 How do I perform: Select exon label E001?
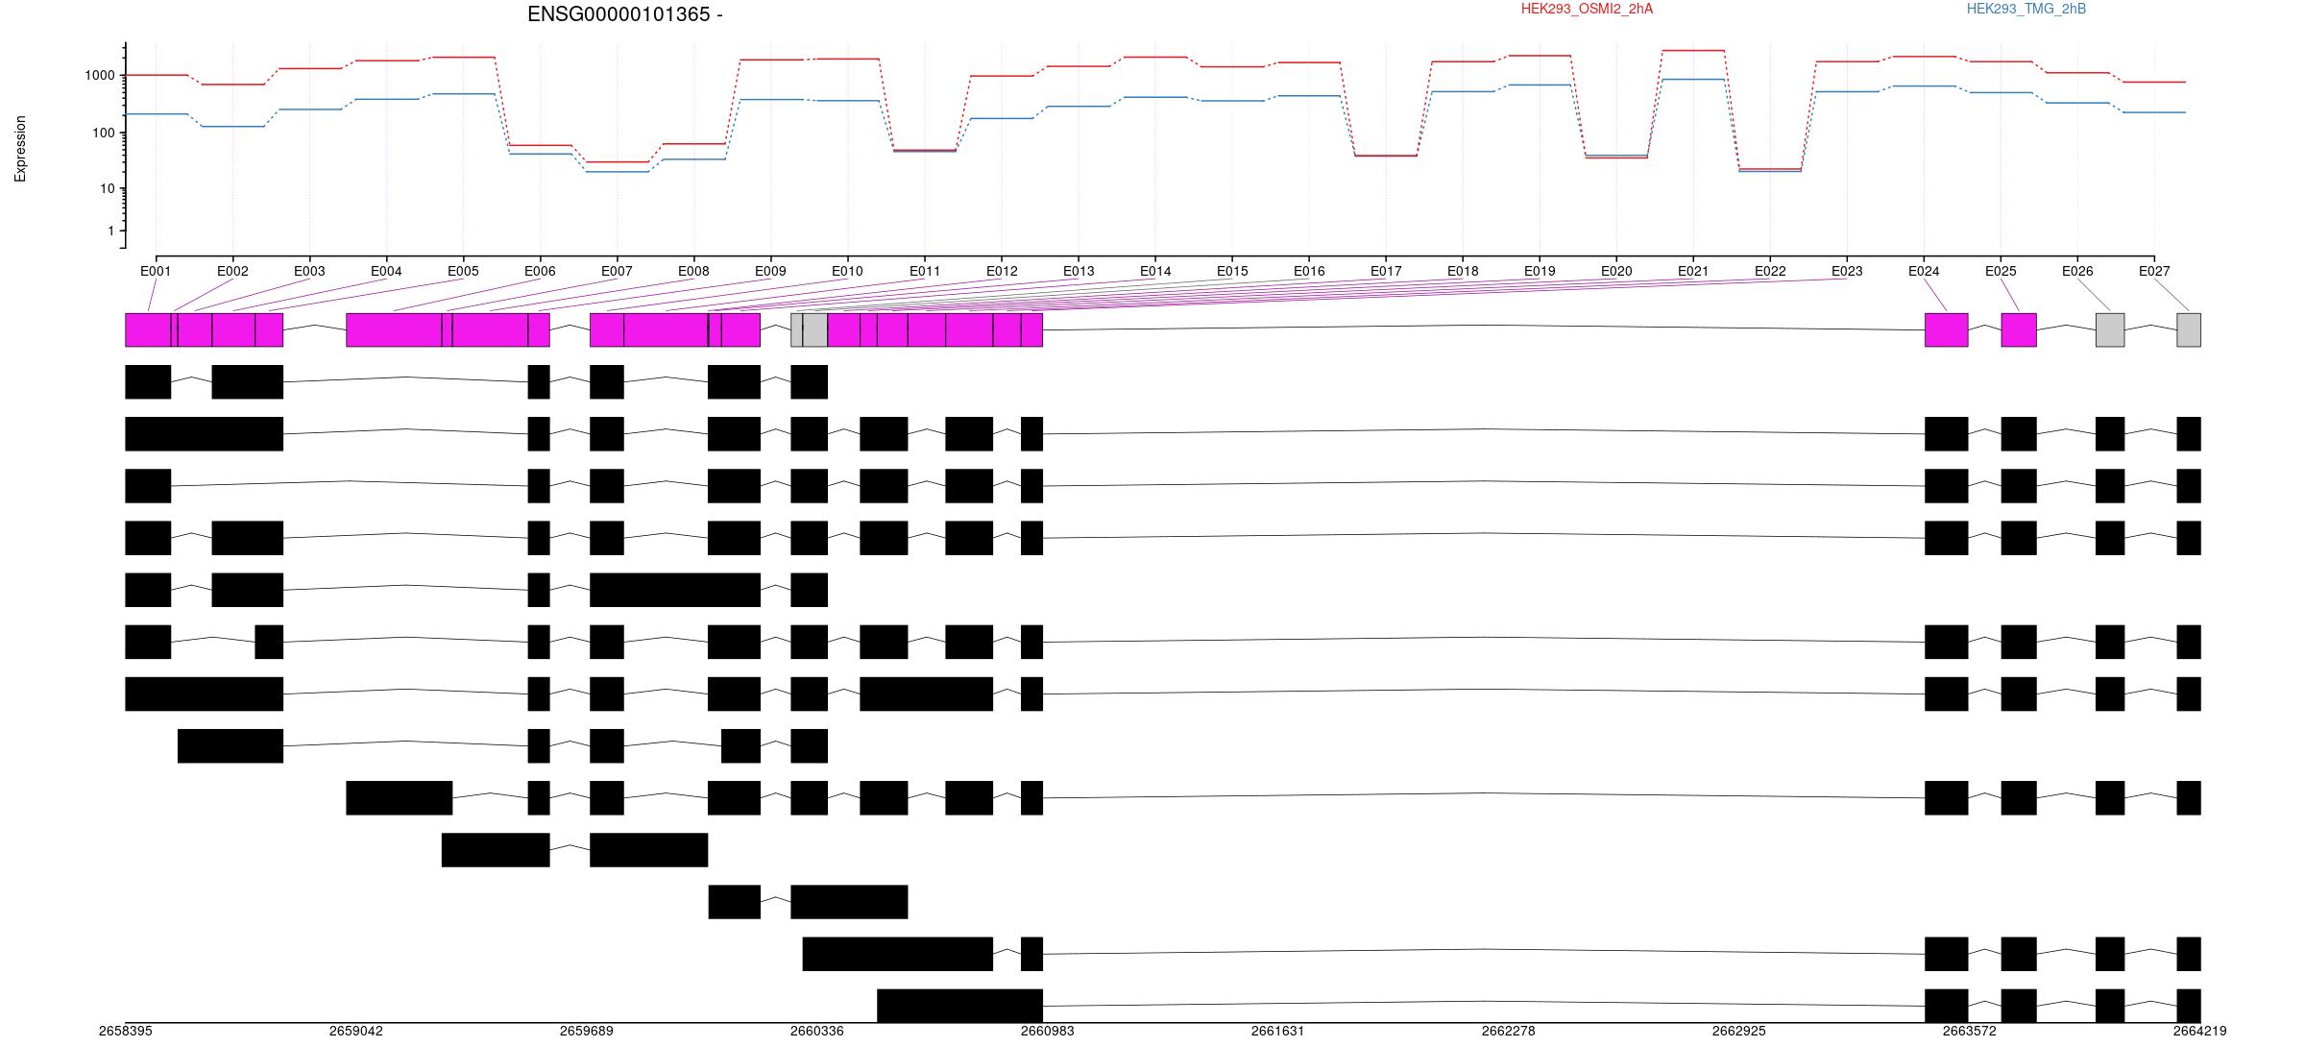tap(156, 271)
